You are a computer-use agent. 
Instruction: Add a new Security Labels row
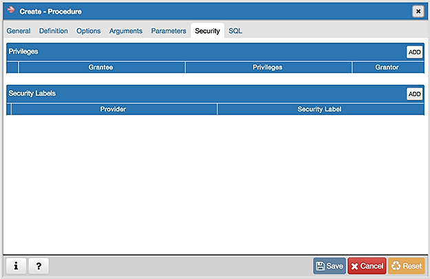pyautogui.click(x=414, y=94)
